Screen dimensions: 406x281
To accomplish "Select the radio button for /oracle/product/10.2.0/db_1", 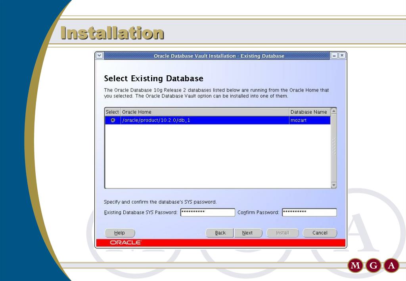I will pyautogui.click(x=113, y=120).
